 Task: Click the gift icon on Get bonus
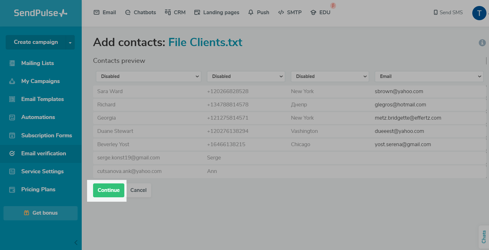tap(27, 213)
